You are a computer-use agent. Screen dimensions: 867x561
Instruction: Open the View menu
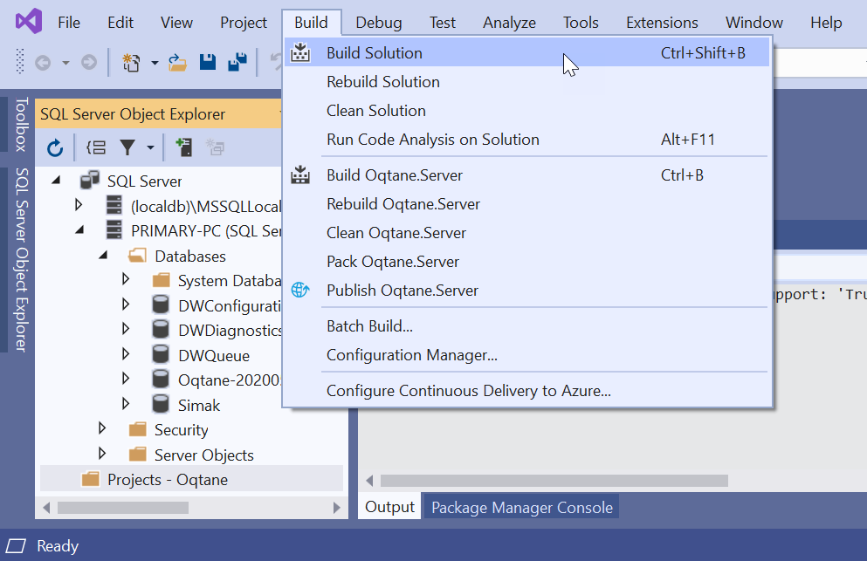(176, 23)
